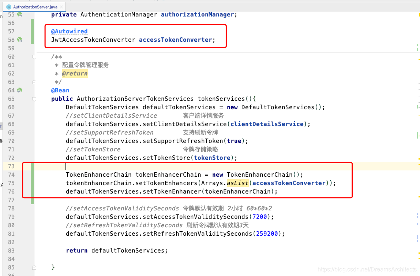Click the accessTokenConverter field on line 58
Screen dimensions: 420x276
[x=176, y=40]
